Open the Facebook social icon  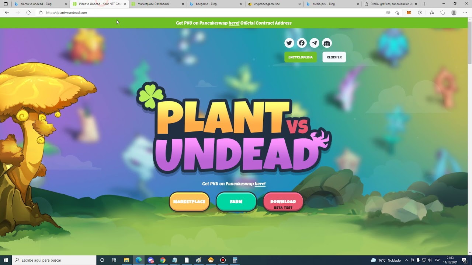point(302,43)
